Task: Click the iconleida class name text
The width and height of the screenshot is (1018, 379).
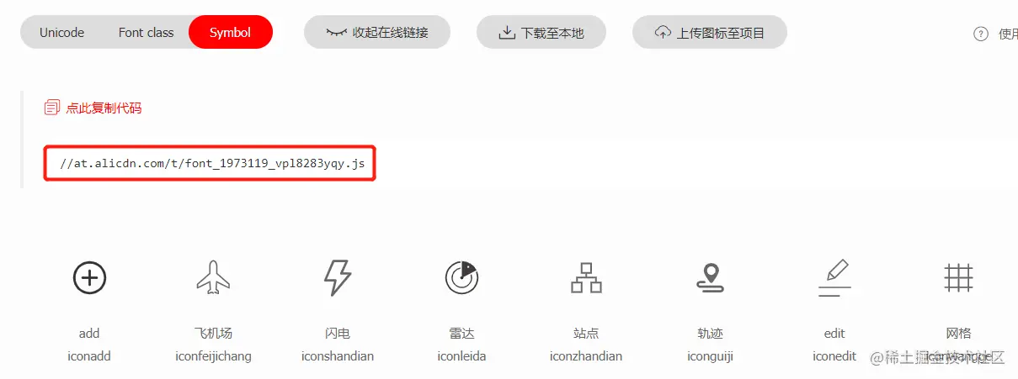Action: [461, 355]
